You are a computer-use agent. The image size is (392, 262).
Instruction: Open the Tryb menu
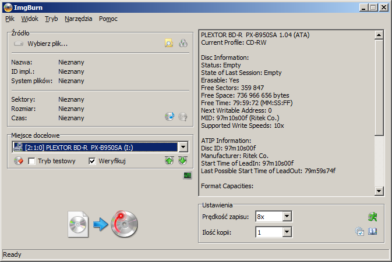51,19
